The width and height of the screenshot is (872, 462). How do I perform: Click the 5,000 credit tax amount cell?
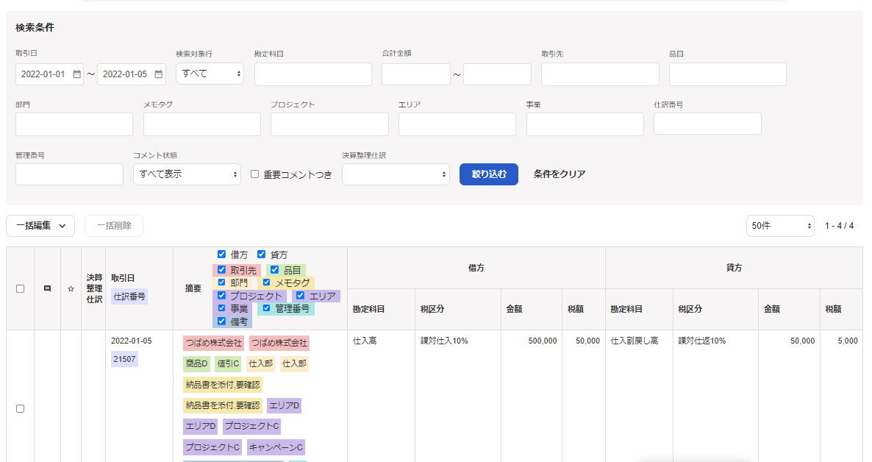848,341
